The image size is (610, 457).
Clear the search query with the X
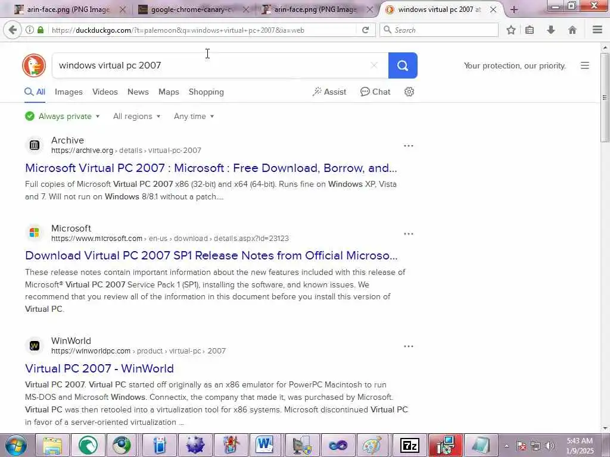(374, 65)
